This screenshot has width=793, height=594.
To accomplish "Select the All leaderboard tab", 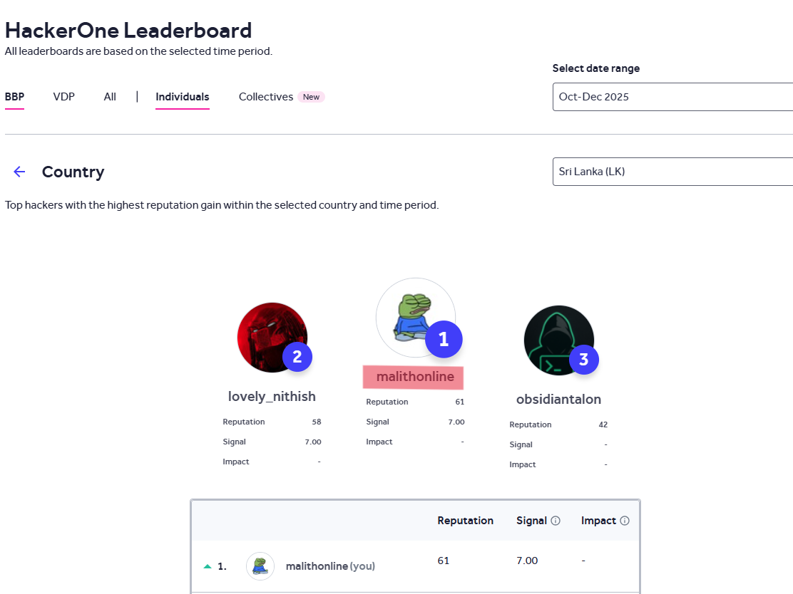I will click(x=109, y=96).
